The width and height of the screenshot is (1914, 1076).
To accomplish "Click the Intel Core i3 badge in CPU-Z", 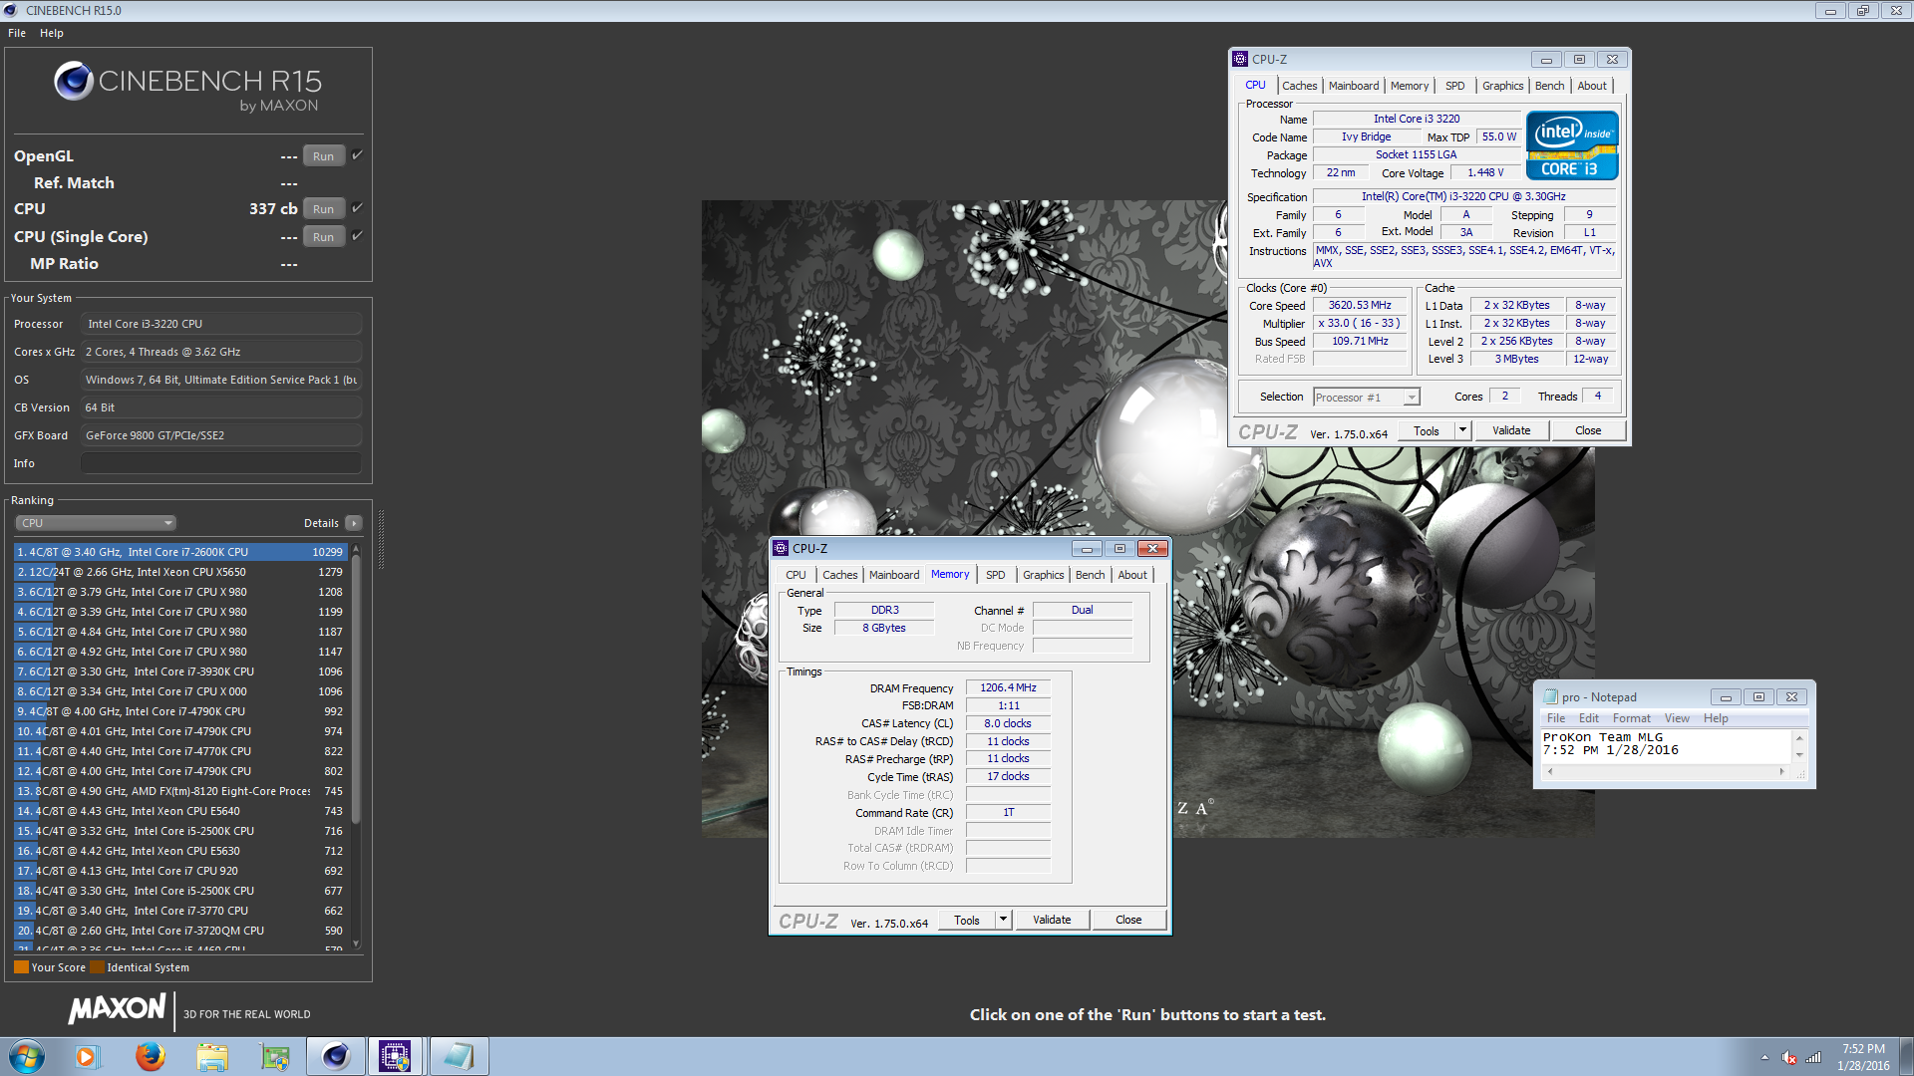I will pyautogui.click(x=1572, y=145).
